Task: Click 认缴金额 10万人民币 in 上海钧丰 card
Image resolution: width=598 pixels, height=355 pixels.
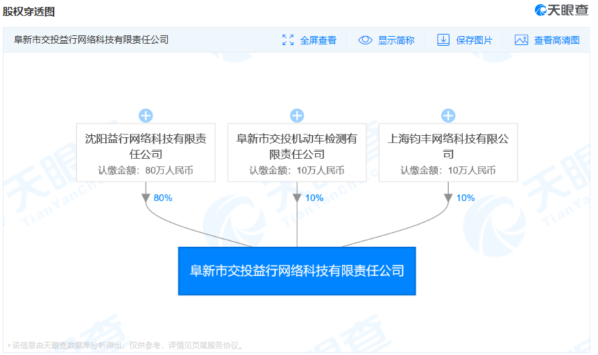Action: click(x=448, y=171)
